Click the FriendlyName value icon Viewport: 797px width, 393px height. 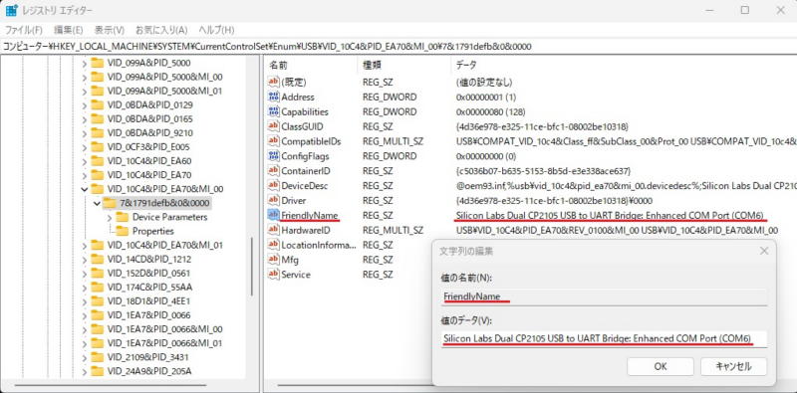click(273, 215)
